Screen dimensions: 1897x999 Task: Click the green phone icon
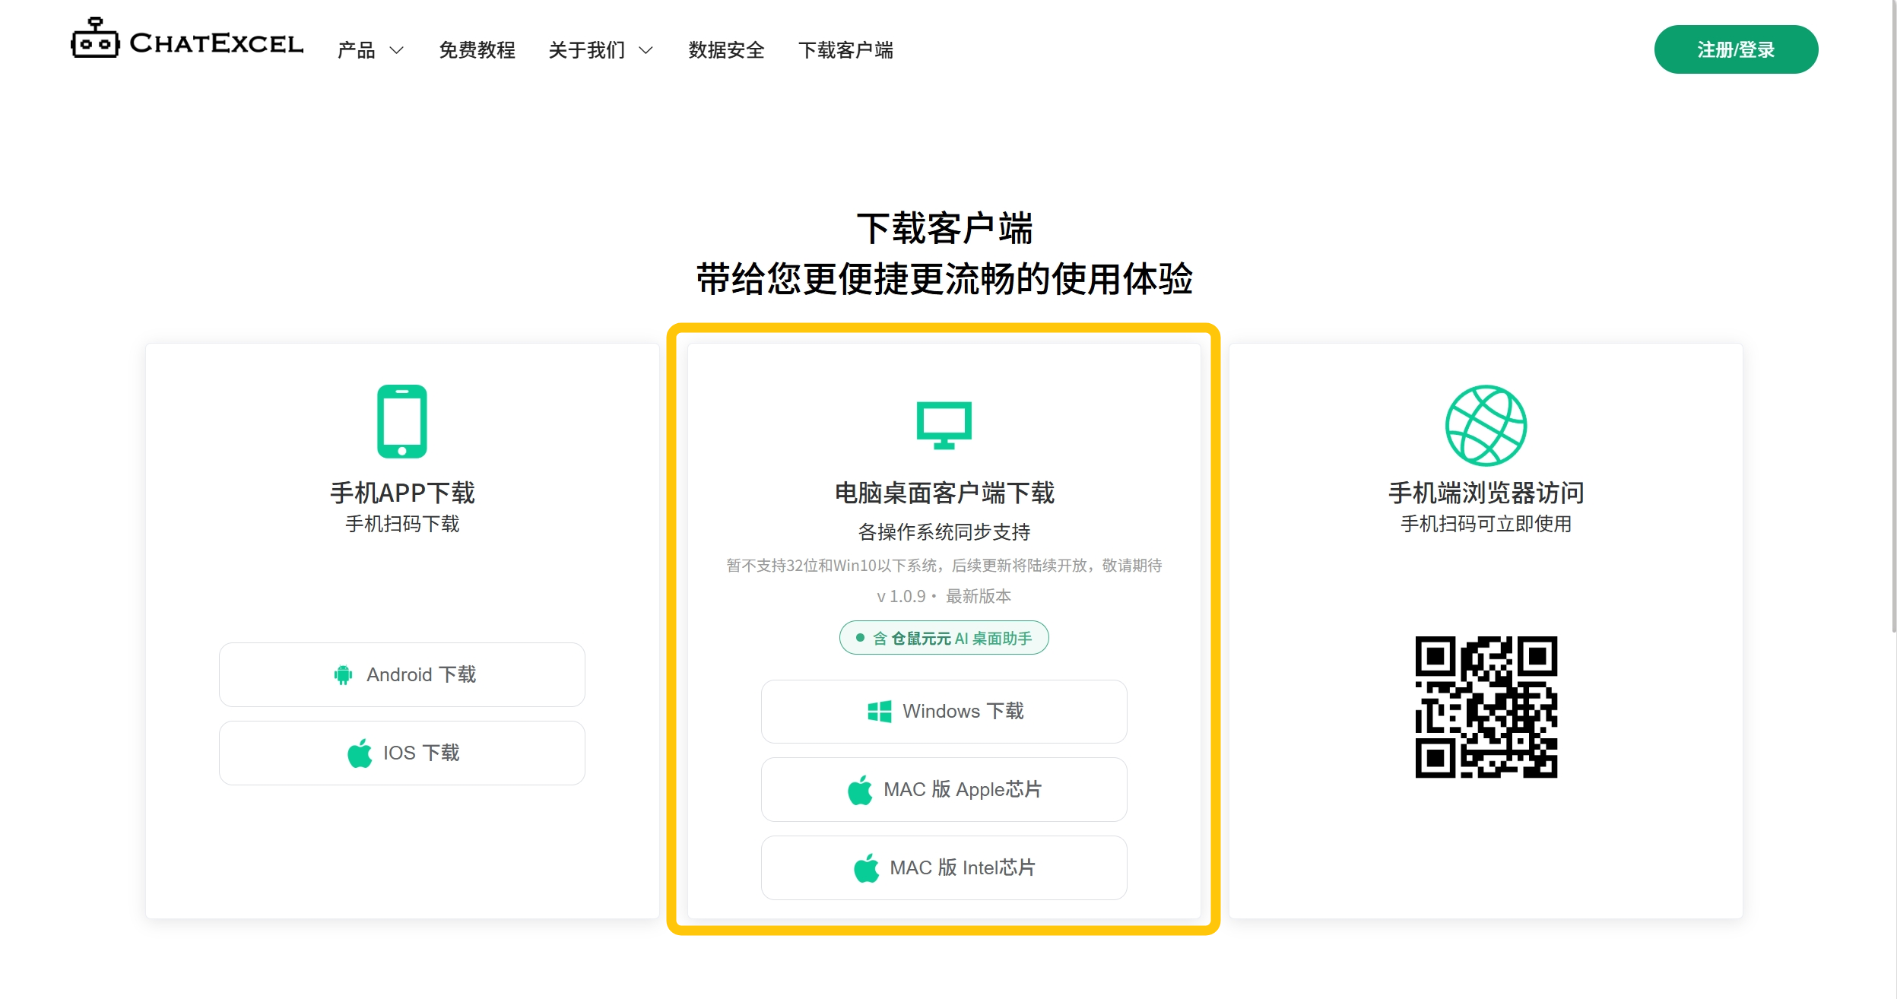402,421
